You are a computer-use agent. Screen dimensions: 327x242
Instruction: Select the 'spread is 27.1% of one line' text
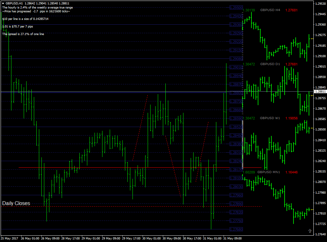point(23,34)
